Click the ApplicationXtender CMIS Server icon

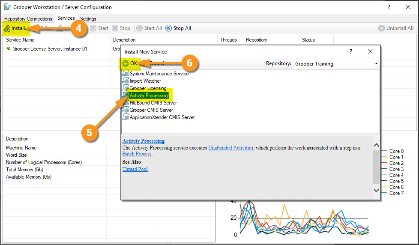126,117
